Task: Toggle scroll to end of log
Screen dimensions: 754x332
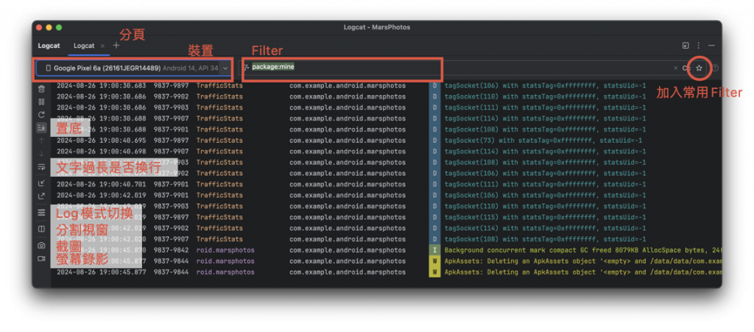Action: click(x=41, y=128)
